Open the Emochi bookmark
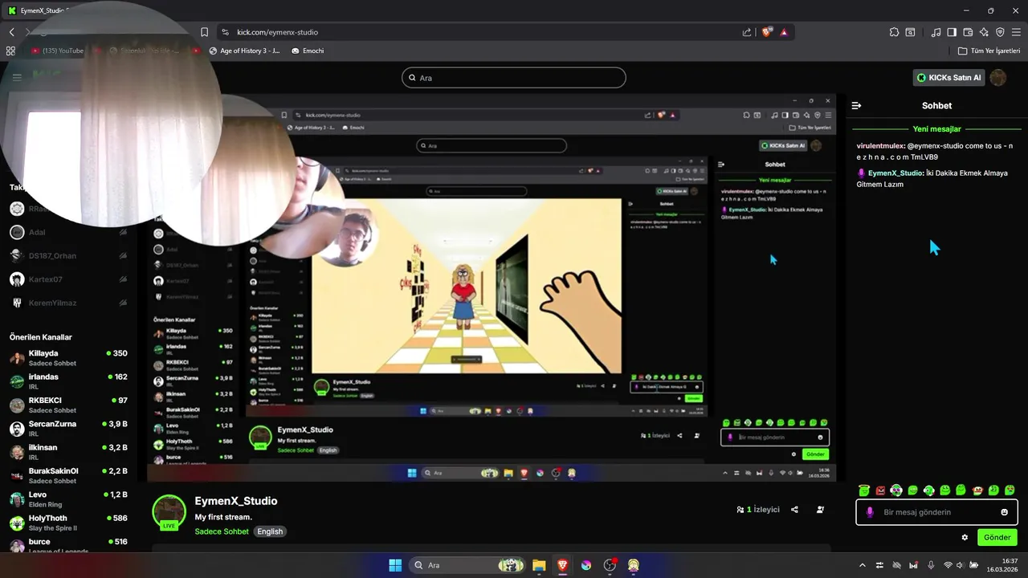Image resolution: width=1028 pixels, height=578 pixels. pyautogui.click(x=308, y=51)
